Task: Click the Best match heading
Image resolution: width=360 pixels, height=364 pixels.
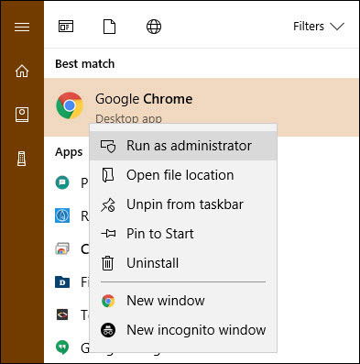Action: [x=85, y=64]
